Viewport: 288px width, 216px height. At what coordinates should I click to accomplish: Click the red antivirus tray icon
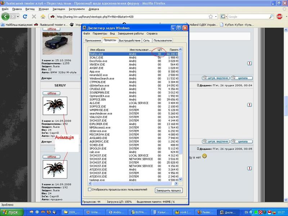point(260,212)
